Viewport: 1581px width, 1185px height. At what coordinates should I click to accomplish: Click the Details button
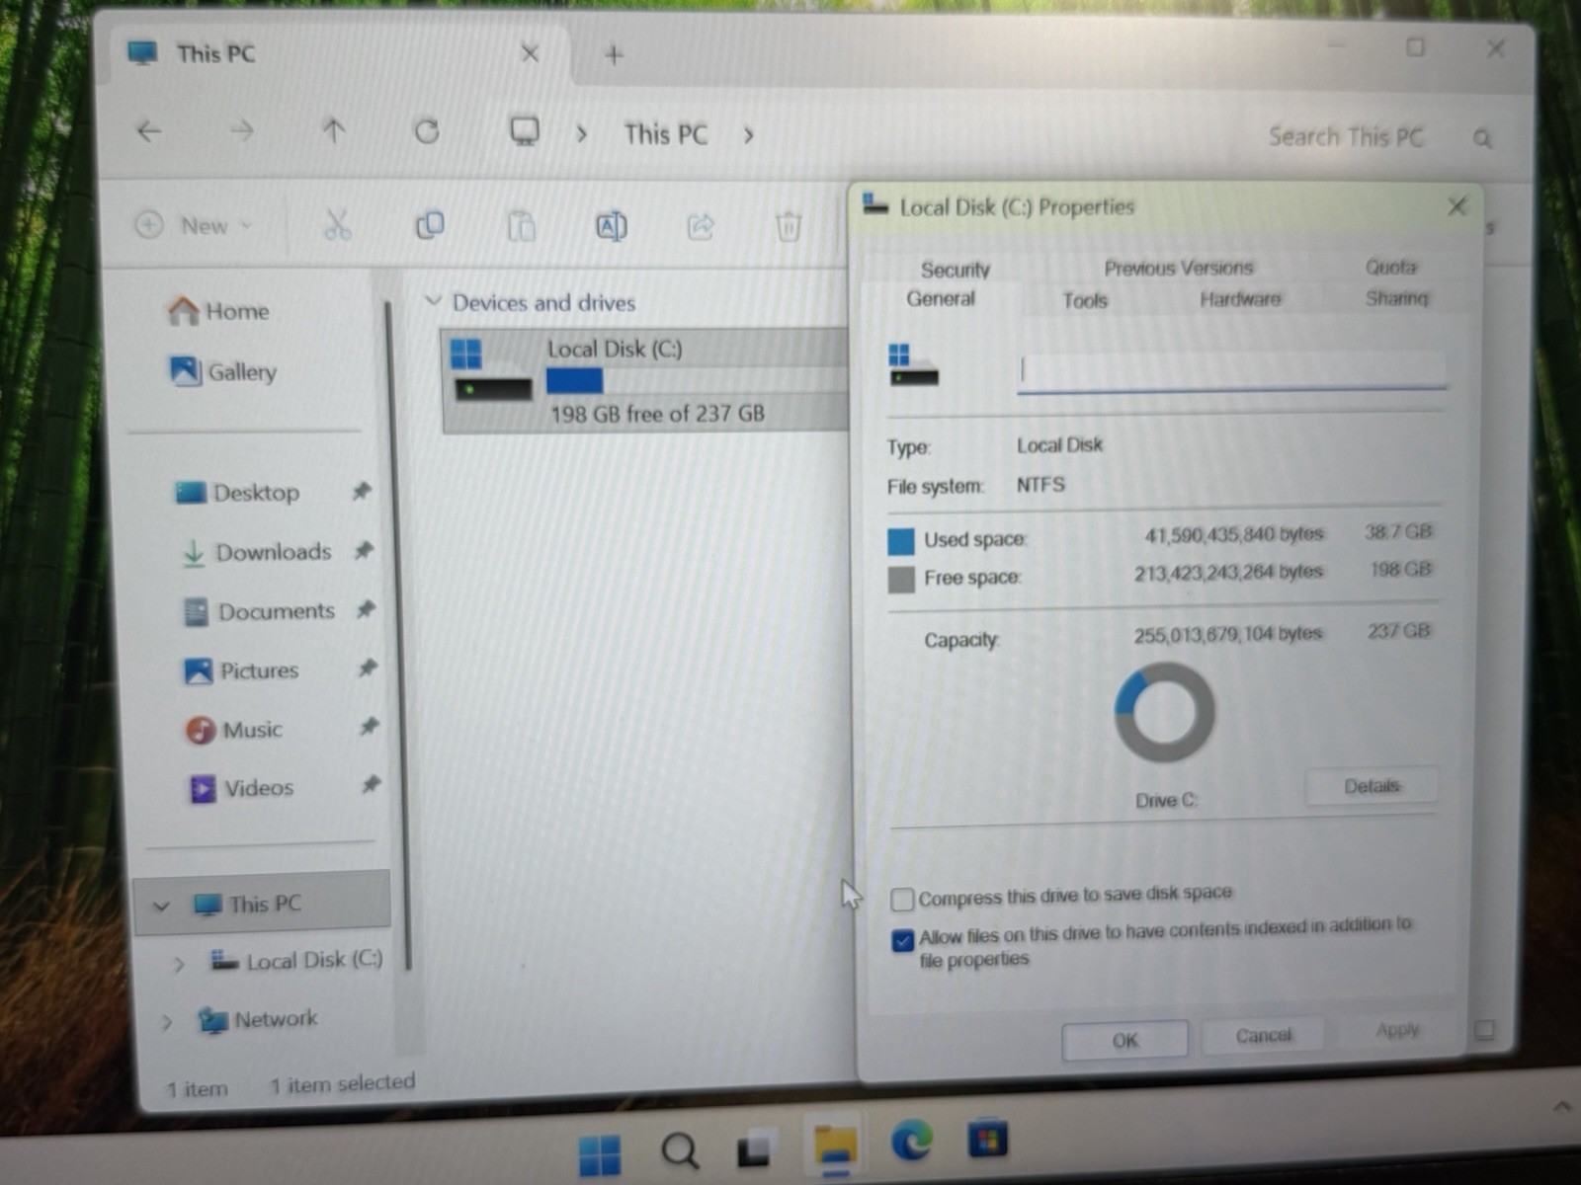click(x=1372, y=786)
